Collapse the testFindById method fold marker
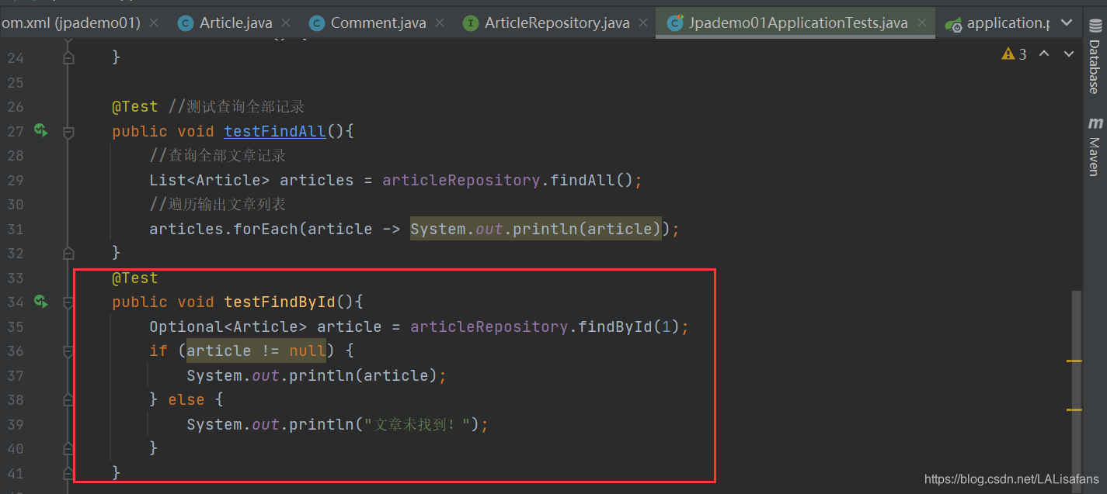Viewport: 1107px width, 494px height. (68, 303)
